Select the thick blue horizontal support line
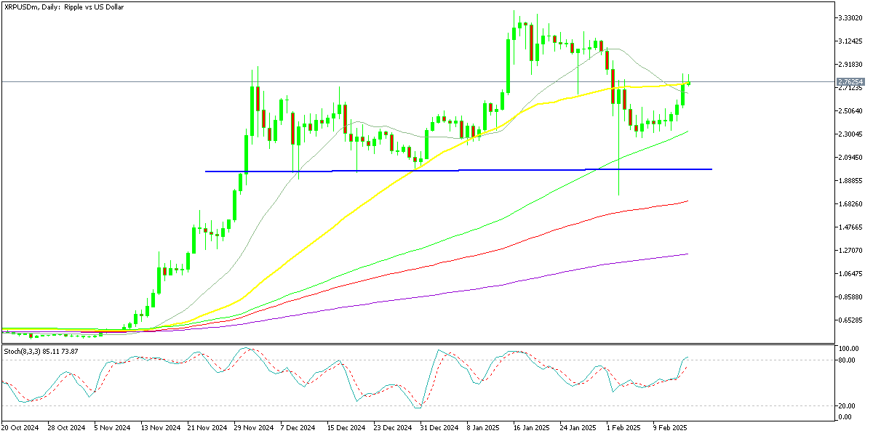 (x=458, y=170)
